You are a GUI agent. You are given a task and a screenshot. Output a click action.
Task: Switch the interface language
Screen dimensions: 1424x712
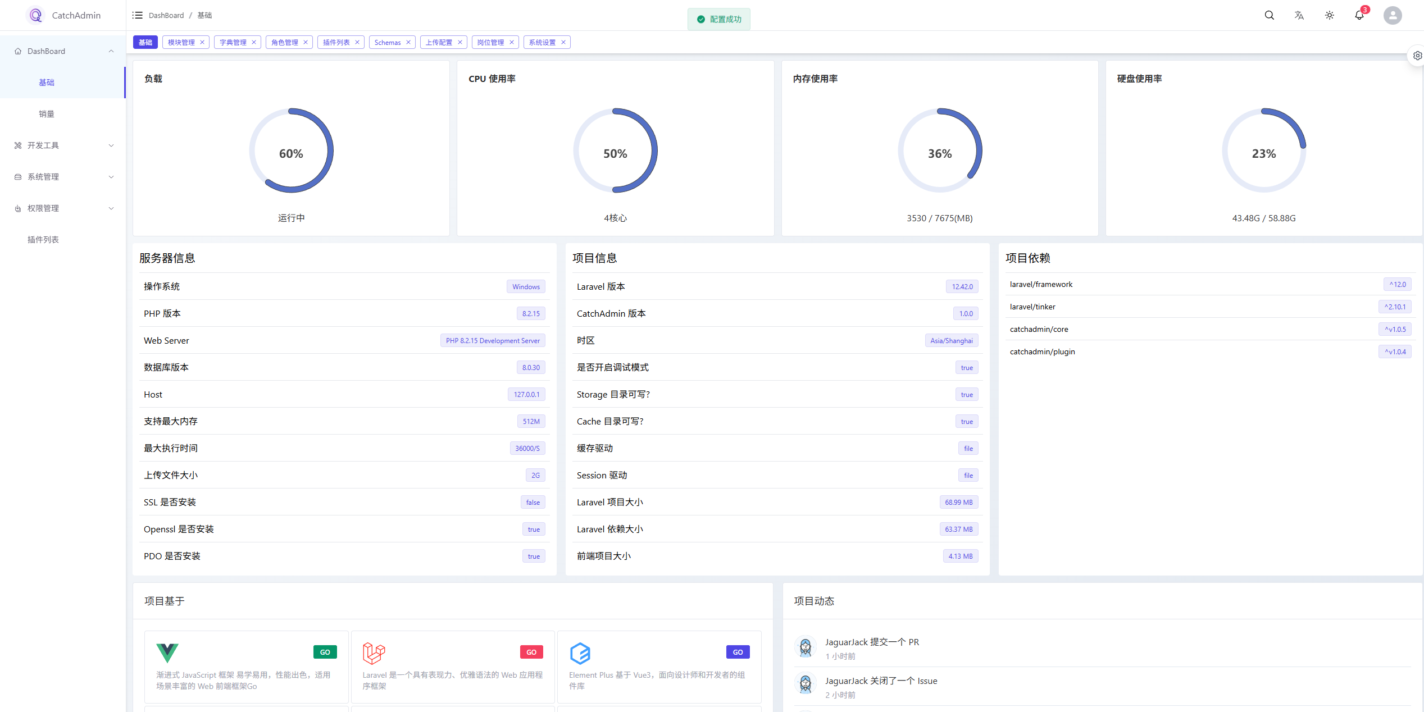tap(1299, 15)
